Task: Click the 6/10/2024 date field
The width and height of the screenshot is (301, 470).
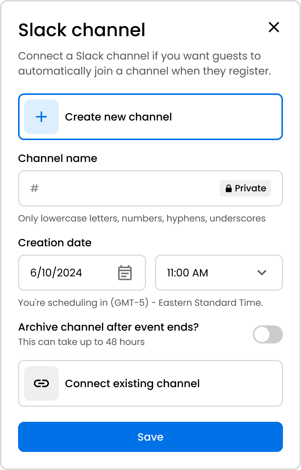Action: 82,273
